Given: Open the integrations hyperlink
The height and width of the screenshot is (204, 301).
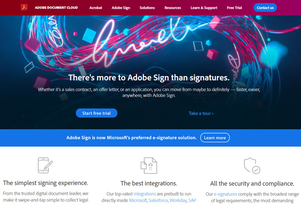Looking at the screenshot, I should [145, 194].
